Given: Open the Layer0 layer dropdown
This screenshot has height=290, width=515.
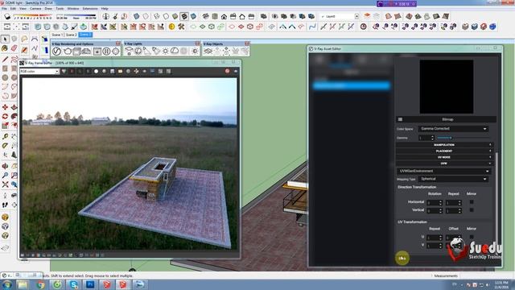Looking at the screenshot, I should coord(340,16).
